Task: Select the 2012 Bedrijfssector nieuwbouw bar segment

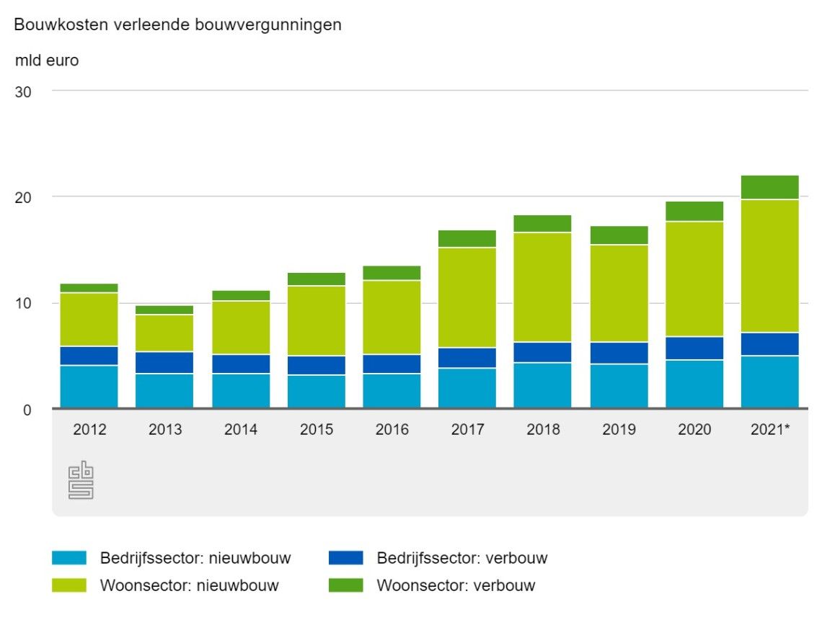Action: 89,387
